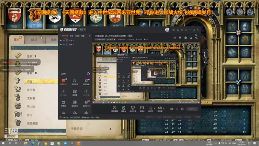Open Windows Start menu

[3, 143]
